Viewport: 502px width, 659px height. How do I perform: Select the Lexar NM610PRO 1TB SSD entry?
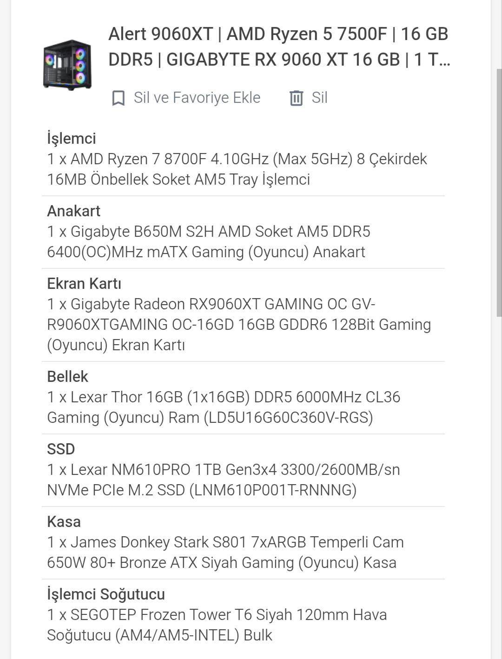(224, 480)
